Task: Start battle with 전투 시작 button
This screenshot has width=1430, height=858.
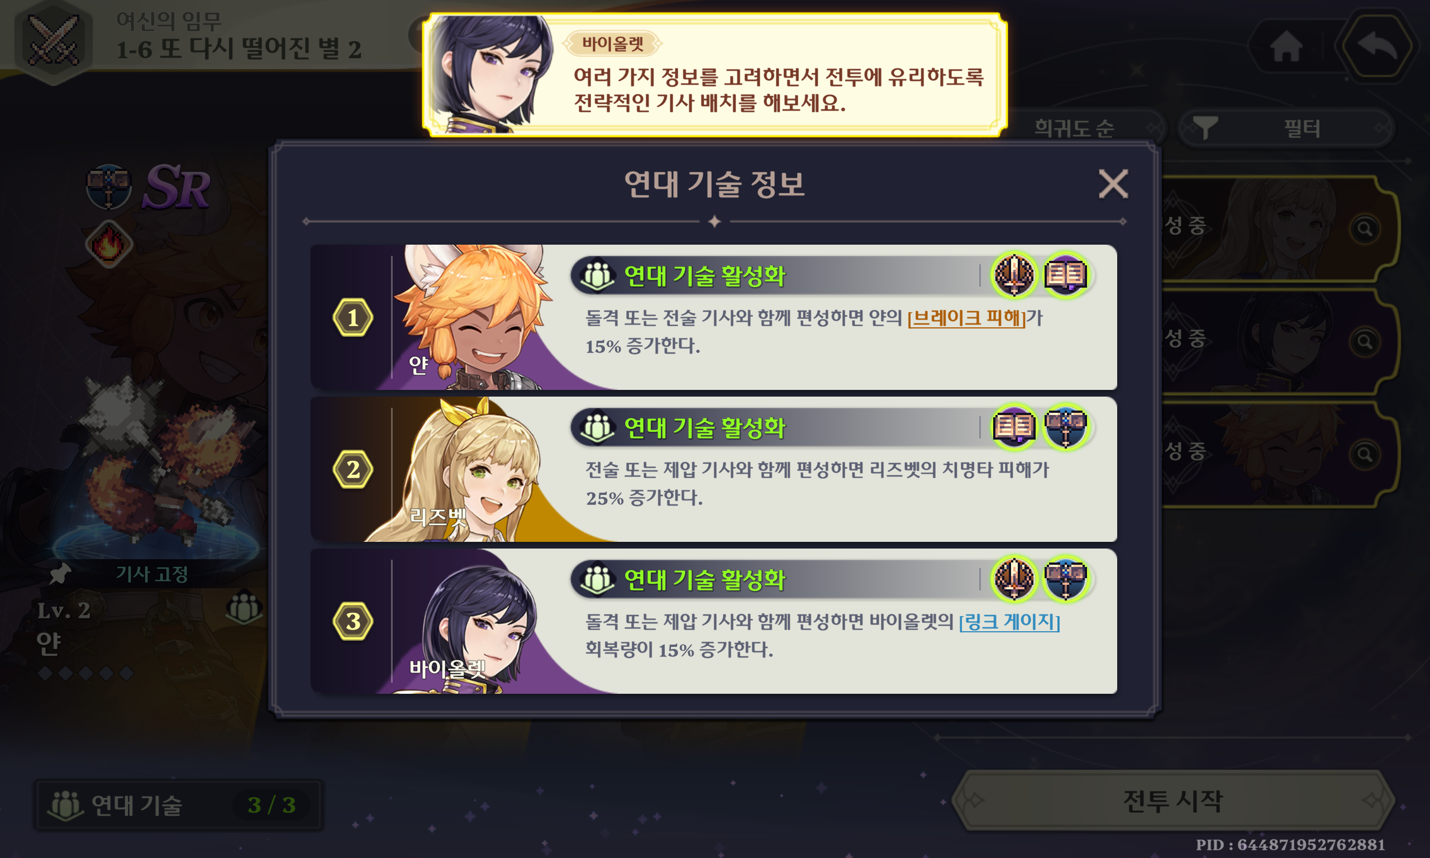Action: [1173, 802]
